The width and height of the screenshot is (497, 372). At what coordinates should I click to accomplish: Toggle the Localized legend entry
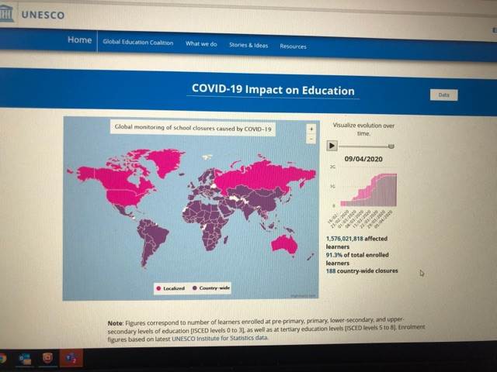171,288
